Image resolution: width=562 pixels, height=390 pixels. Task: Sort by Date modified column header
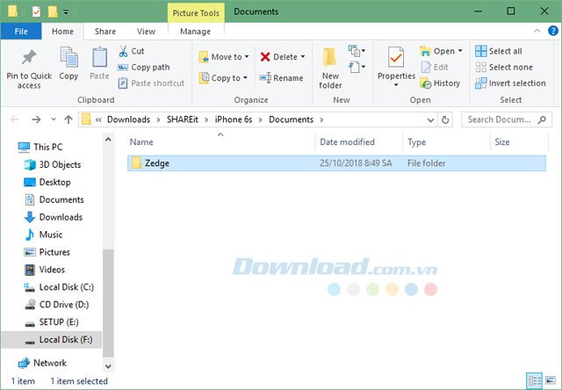tap(359, 142)
